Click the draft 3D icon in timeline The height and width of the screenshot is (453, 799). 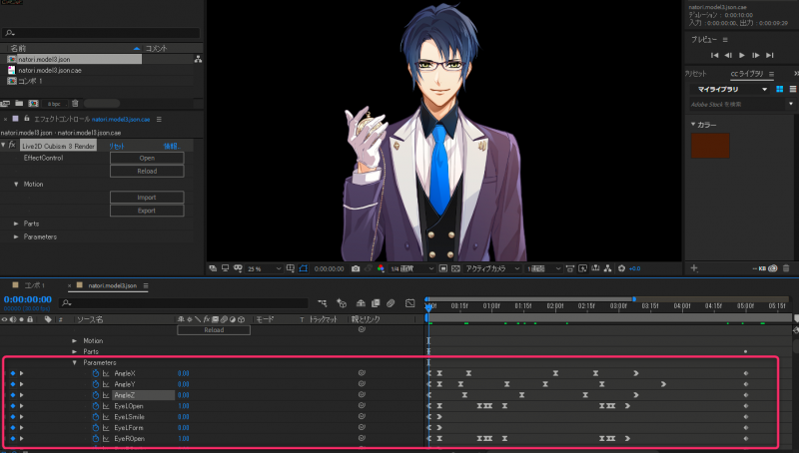(x=342, y=303)
